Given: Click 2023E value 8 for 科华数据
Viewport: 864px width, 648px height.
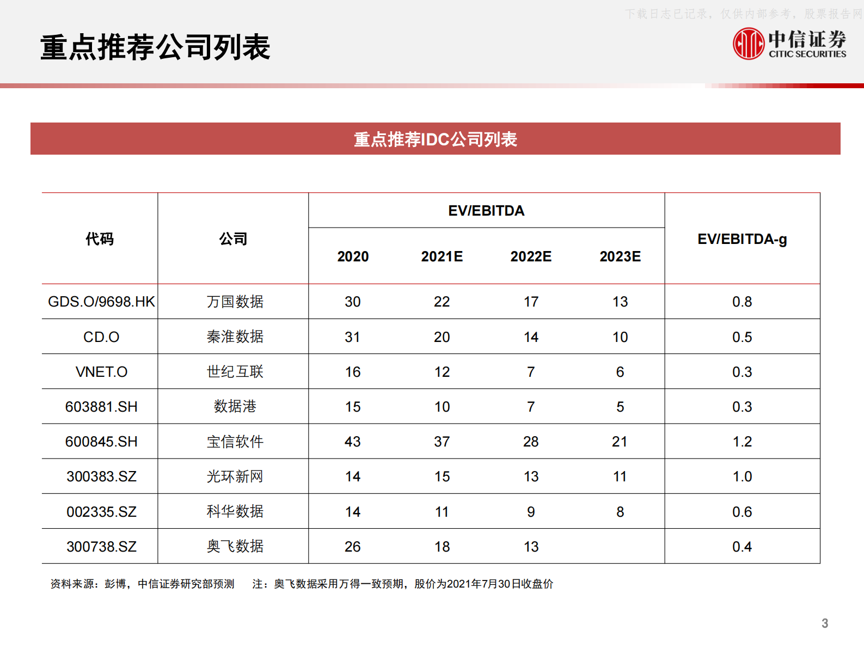Looking at the screenshot, I should [620, 512].
